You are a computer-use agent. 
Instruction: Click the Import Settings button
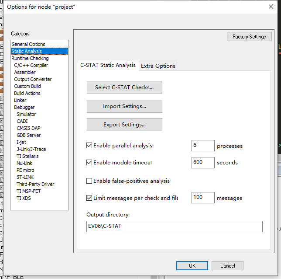(x=124, y=106)
